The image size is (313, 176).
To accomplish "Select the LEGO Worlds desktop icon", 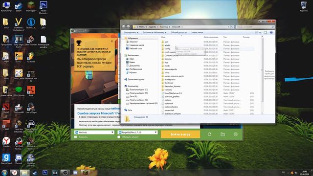I will [x=19, y=91].
